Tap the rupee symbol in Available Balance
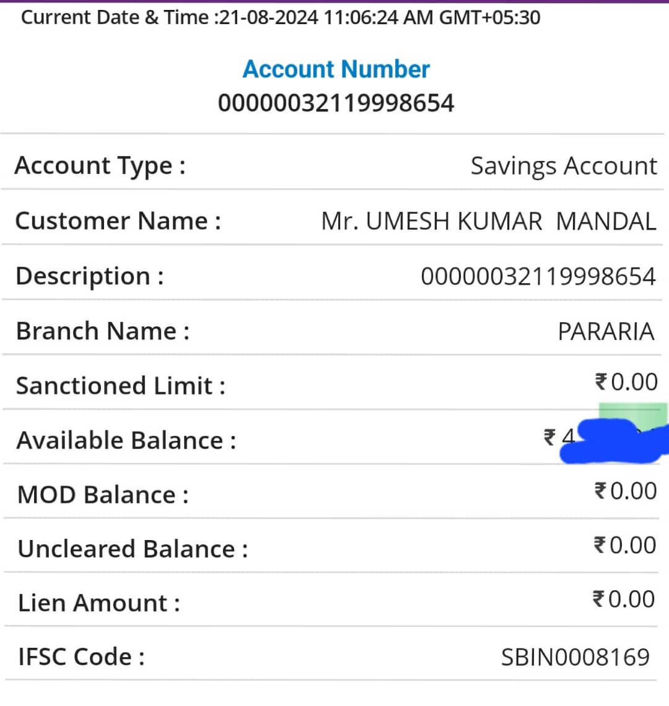669x706 pixels. click(549, 437)
